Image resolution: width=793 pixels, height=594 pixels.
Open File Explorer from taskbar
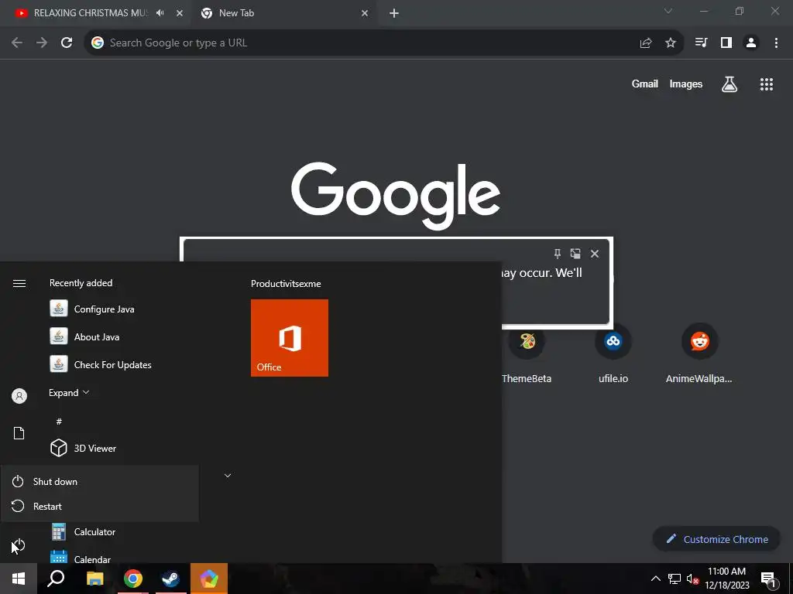pyautogui.click(x=94, y=579)
